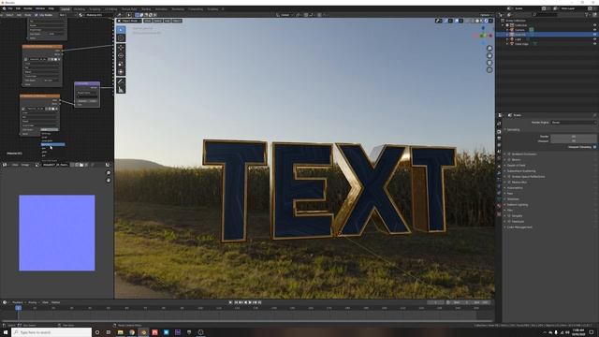Click the Viewport samples value field
The image size is (599, 337).
click(574, 141)
